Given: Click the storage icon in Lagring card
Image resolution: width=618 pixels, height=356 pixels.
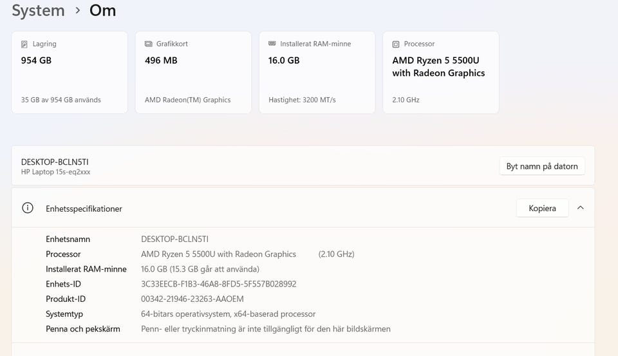Looking at the screenshot, I should [24, 44].
